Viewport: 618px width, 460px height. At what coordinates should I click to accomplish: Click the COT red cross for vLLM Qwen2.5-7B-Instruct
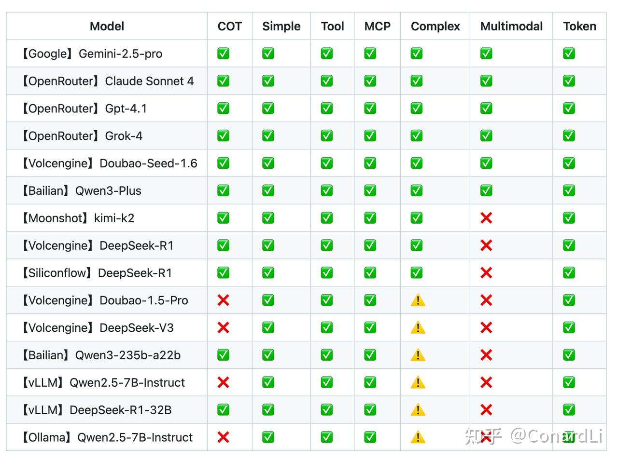tap(223, 382)
